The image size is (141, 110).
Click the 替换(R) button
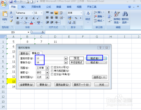44,85
